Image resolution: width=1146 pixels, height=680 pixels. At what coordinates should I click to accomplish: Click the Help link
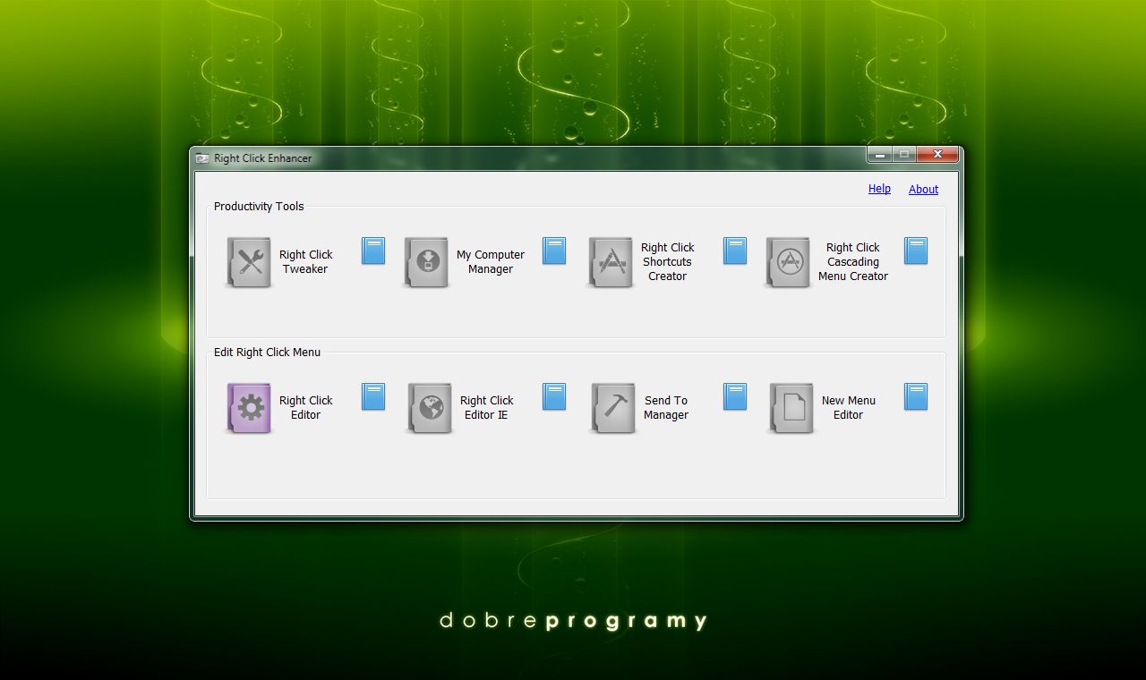(x=879, y=189)
